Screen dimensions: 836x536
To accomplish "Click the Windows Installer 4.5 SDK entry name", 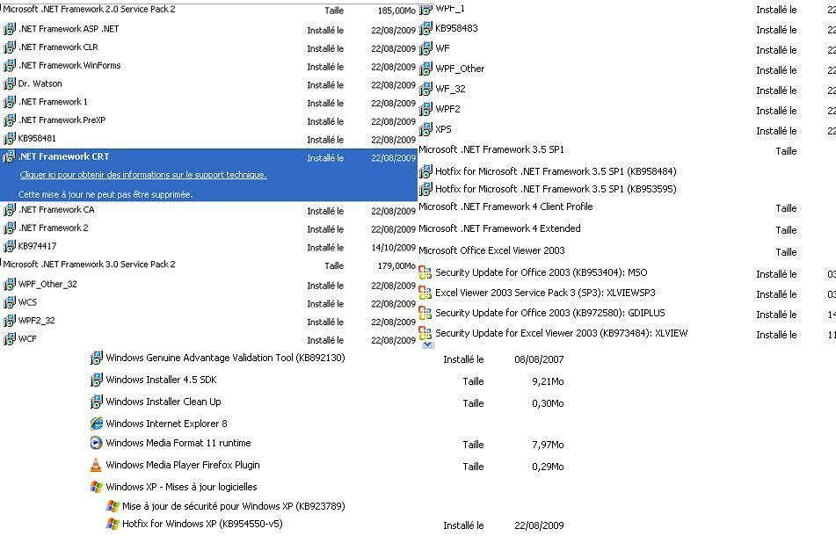I will coord(161,380).
